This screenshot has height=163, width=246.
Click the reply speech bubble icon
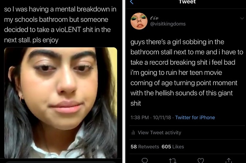tap(144, 161)
